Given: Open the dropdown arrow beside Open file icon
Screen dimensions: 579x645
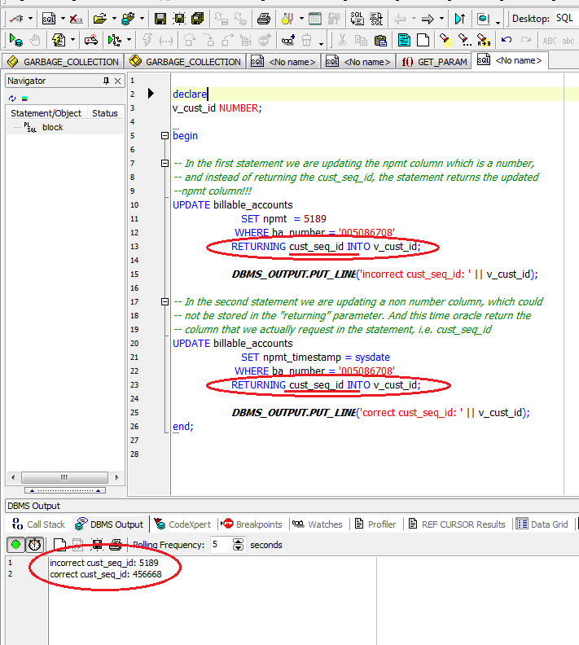Looking at the screenshot, I should coord(113,18).
